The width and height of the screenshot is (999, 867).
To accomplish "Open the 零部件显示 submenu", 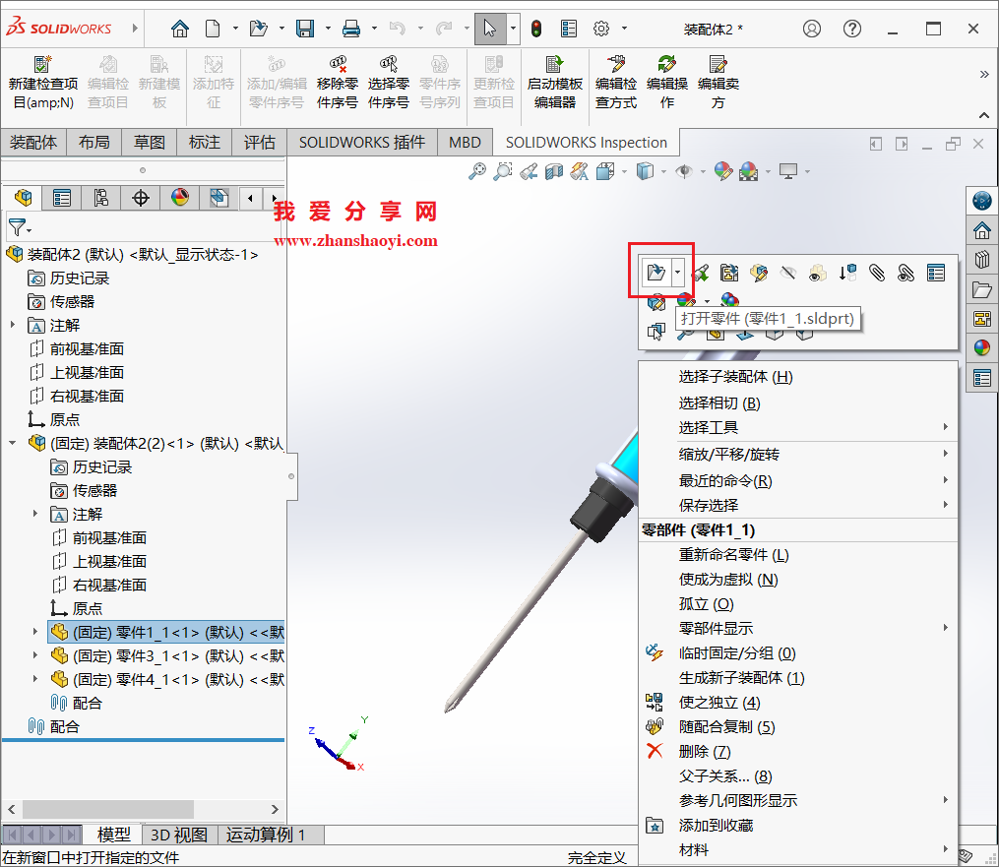I will tap(797, 629).
